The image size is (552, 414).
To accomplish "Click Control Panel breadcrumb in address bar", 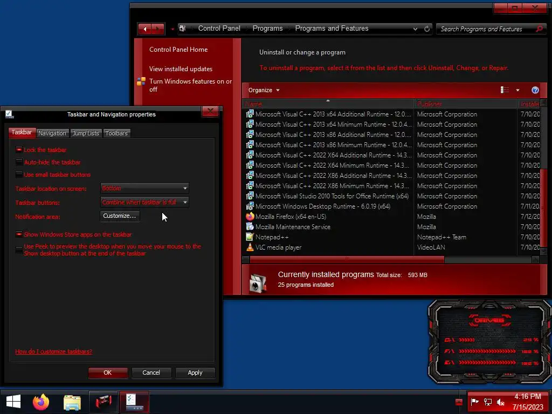I will click(219, 29).
